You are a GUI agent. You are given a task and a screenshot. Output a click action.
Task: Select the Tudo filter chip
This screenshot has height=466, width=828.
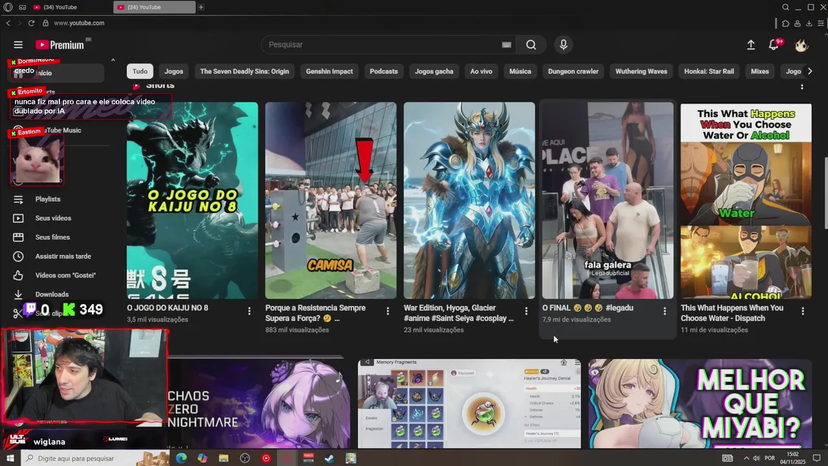[x=140, y=71]
